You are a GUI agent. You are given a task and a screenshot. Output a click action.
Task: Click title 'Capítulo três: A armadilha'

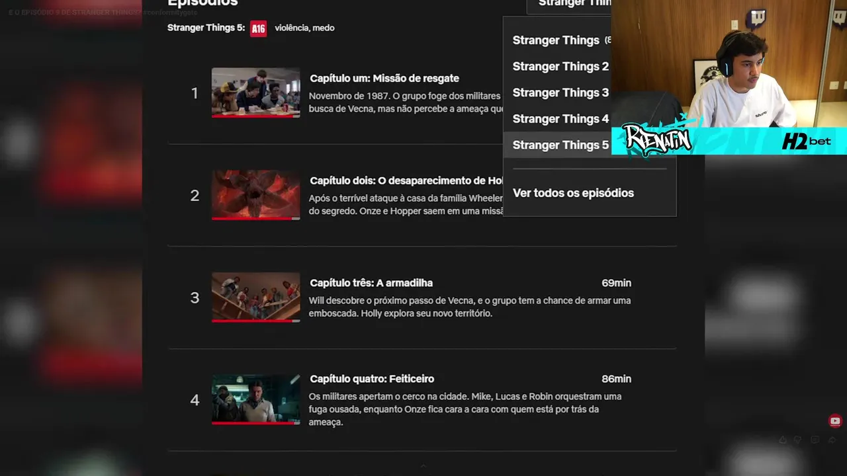click(x=371, y=283)
